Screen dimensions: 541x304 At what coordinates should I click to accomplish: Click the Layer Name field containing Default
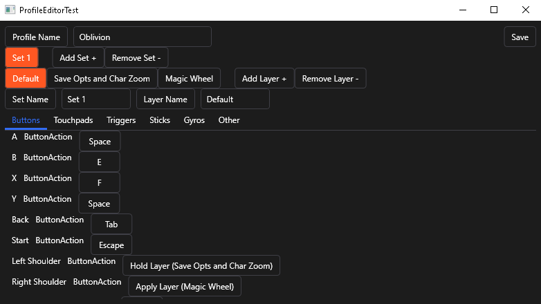[235, 99]
